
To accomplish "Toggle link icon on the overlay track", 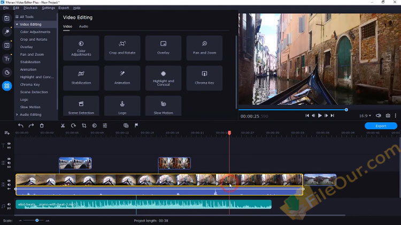I will click(x=9, y=167).
